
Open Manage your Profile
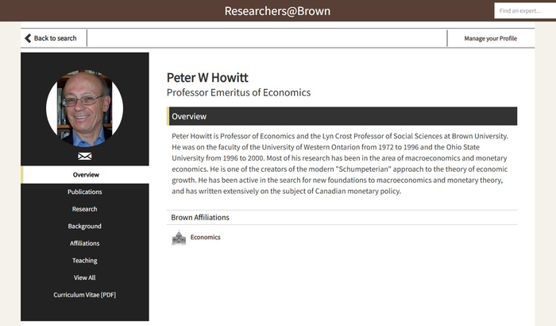(x=490, y=38)
